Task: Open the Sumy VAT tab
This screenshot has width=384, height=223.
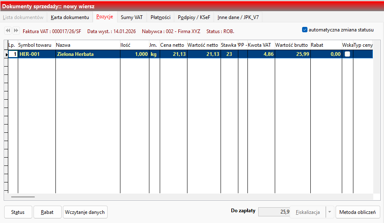Action: point(132,17)
